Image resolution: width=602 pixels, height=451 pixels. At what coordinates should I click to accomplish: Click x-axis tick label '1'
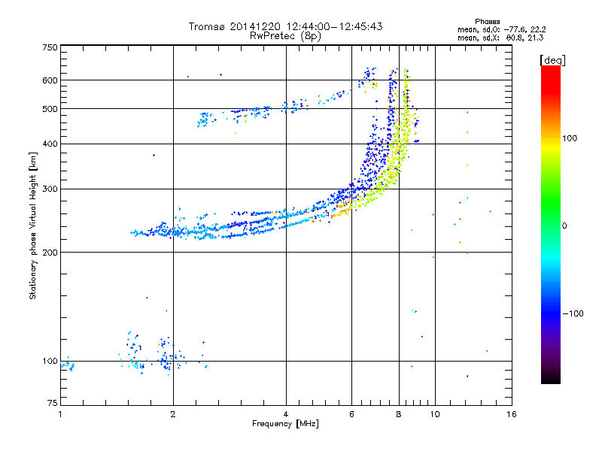pos(60,414)
